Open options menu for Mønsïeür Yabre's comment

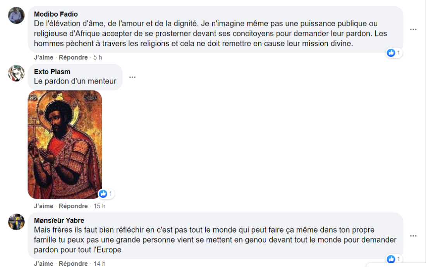click(413, 236)
